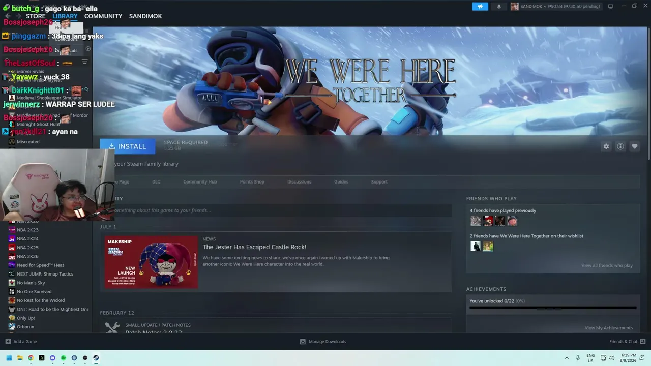The width and height of the screenshot is (651, 366).
Task: Click the ENG US language indicator
Action: (x=590, y=358)
